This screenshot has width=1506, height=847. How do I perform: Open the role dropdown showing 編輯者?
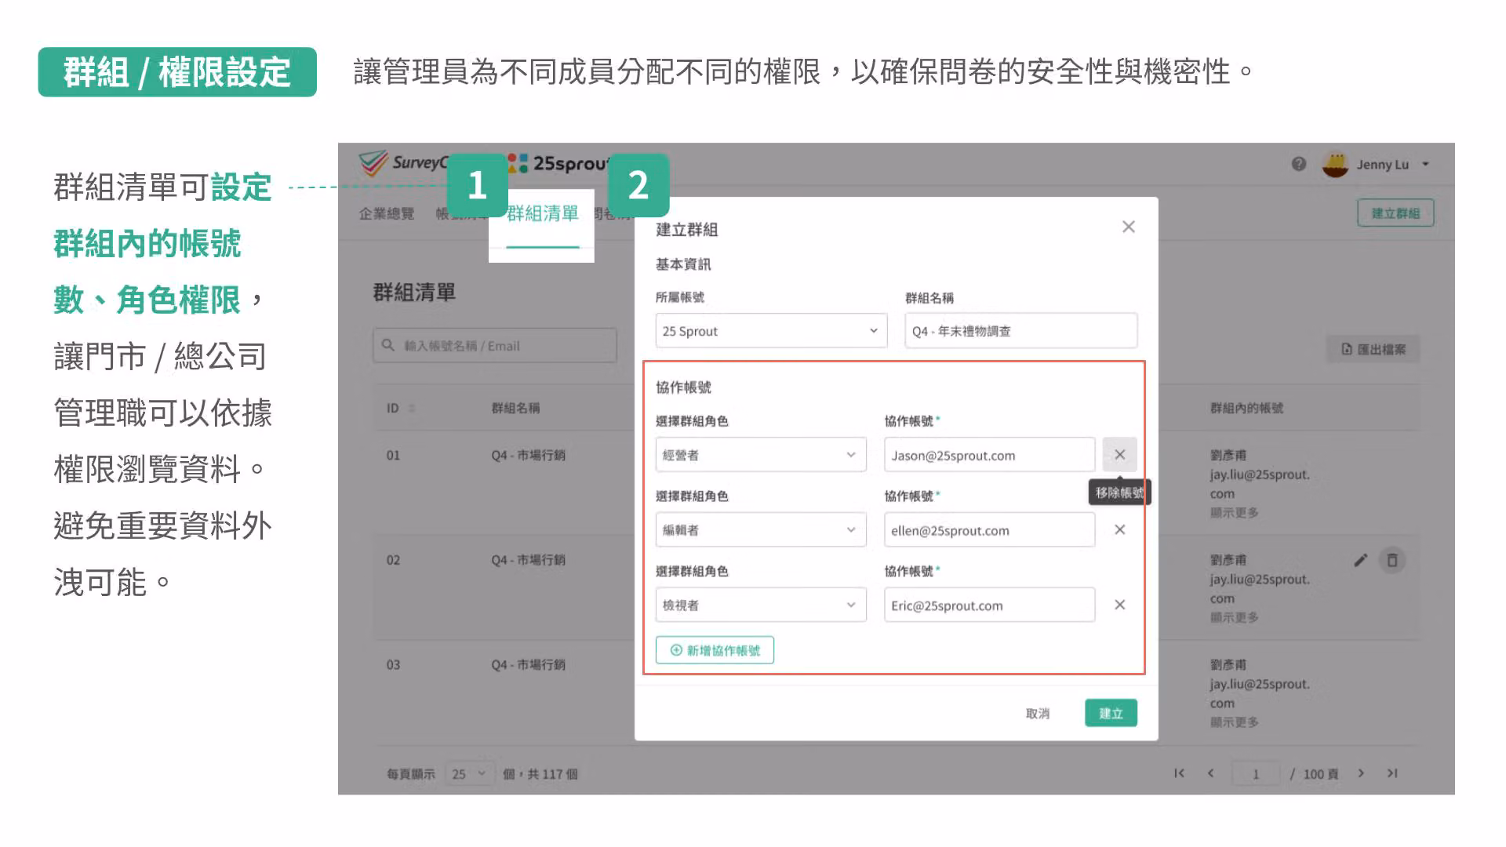pos(761,530)
